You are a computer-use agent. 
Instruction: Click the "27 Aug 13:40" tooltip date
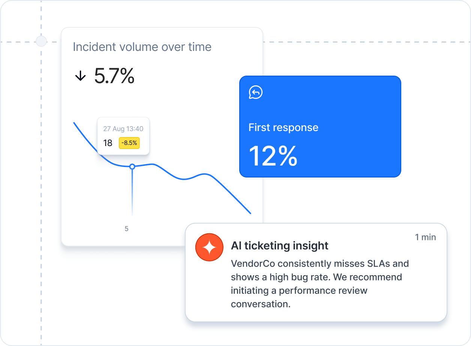click(123, 129)
